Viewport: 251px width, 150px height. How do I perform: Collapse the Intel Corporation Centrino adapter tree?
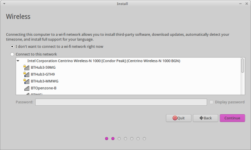18,61
